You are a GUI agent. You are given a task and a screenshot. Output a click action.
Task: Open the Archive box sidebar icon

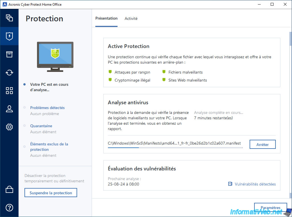tap(9, 54)
